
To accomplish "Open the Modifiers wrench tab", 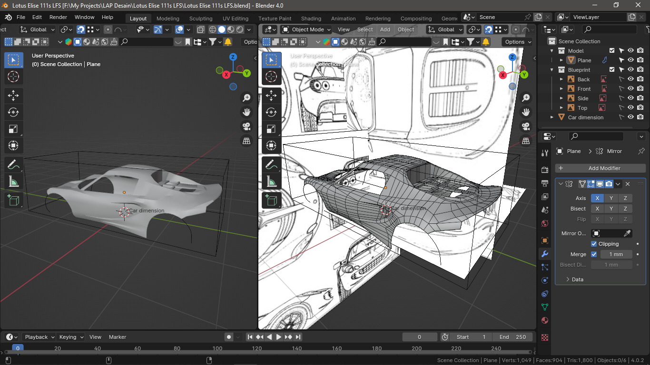I will pyautogui.click(x=545, y=254).
